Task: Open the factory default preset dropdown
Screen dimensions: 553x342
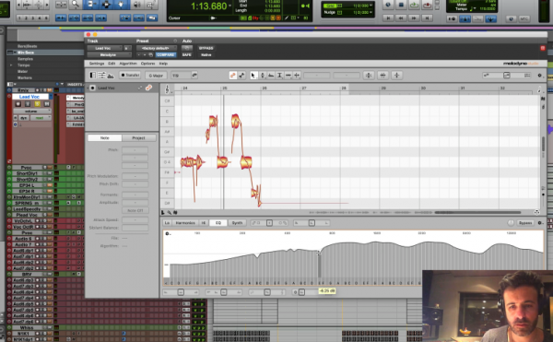Action: (x=156, y=48)
